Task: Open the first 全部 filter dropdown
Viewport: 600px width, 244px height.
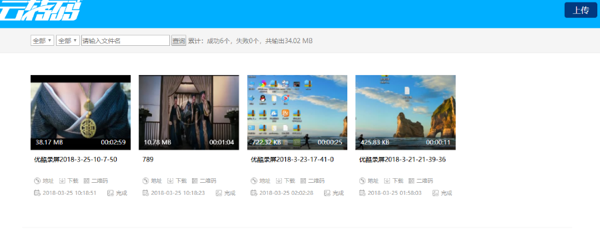Action: 42,41
